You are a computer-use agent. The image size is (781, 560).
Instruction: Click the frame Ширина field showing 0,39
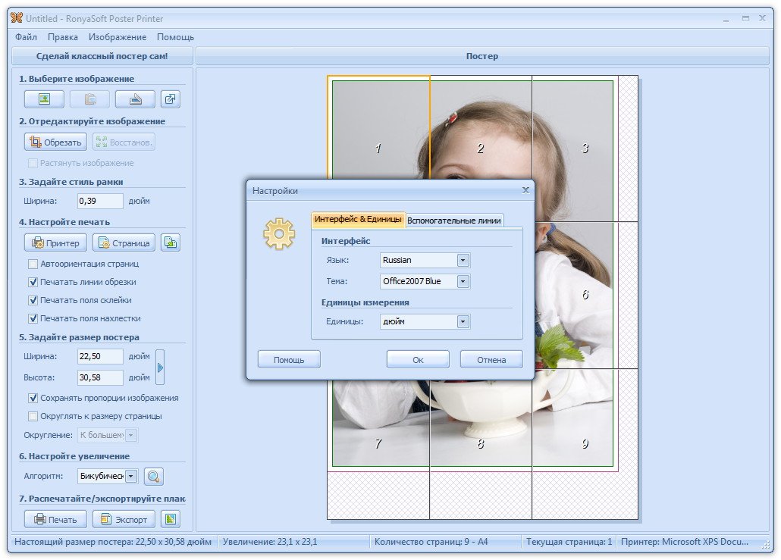click(100, 202)
